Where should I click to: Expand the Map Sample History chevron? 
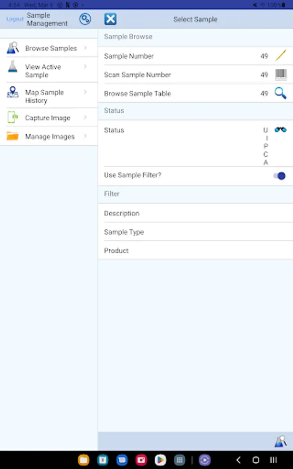(85, 92)
